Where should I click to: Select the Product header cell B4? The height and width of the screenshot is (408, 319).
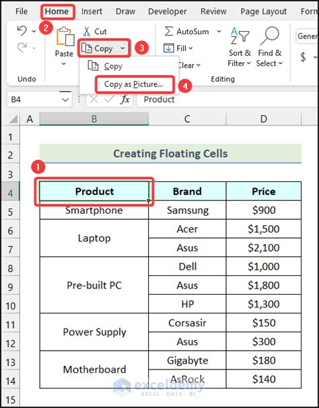(94, 192)
